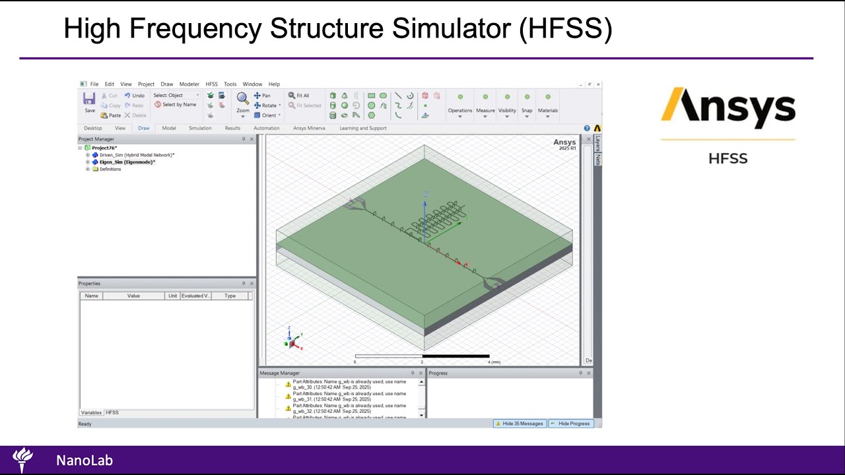Select the Draw regular polygon hexagon tool
The height and width of the screenshot is (475, 845).
[371, 115]
